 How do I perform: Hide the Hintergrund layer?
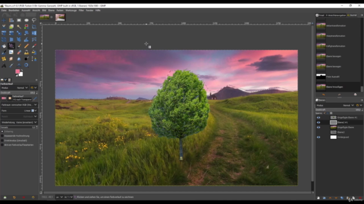tap(318, 137)
